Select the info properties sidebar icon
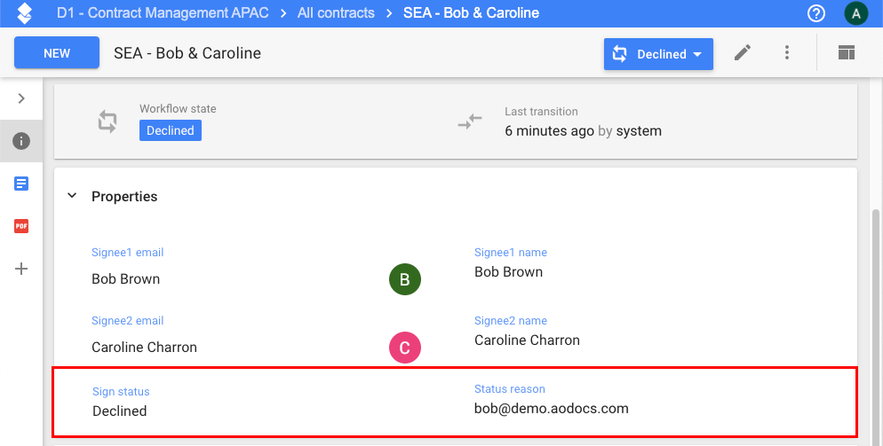This screenshot has height=446, width=883. 21,141
